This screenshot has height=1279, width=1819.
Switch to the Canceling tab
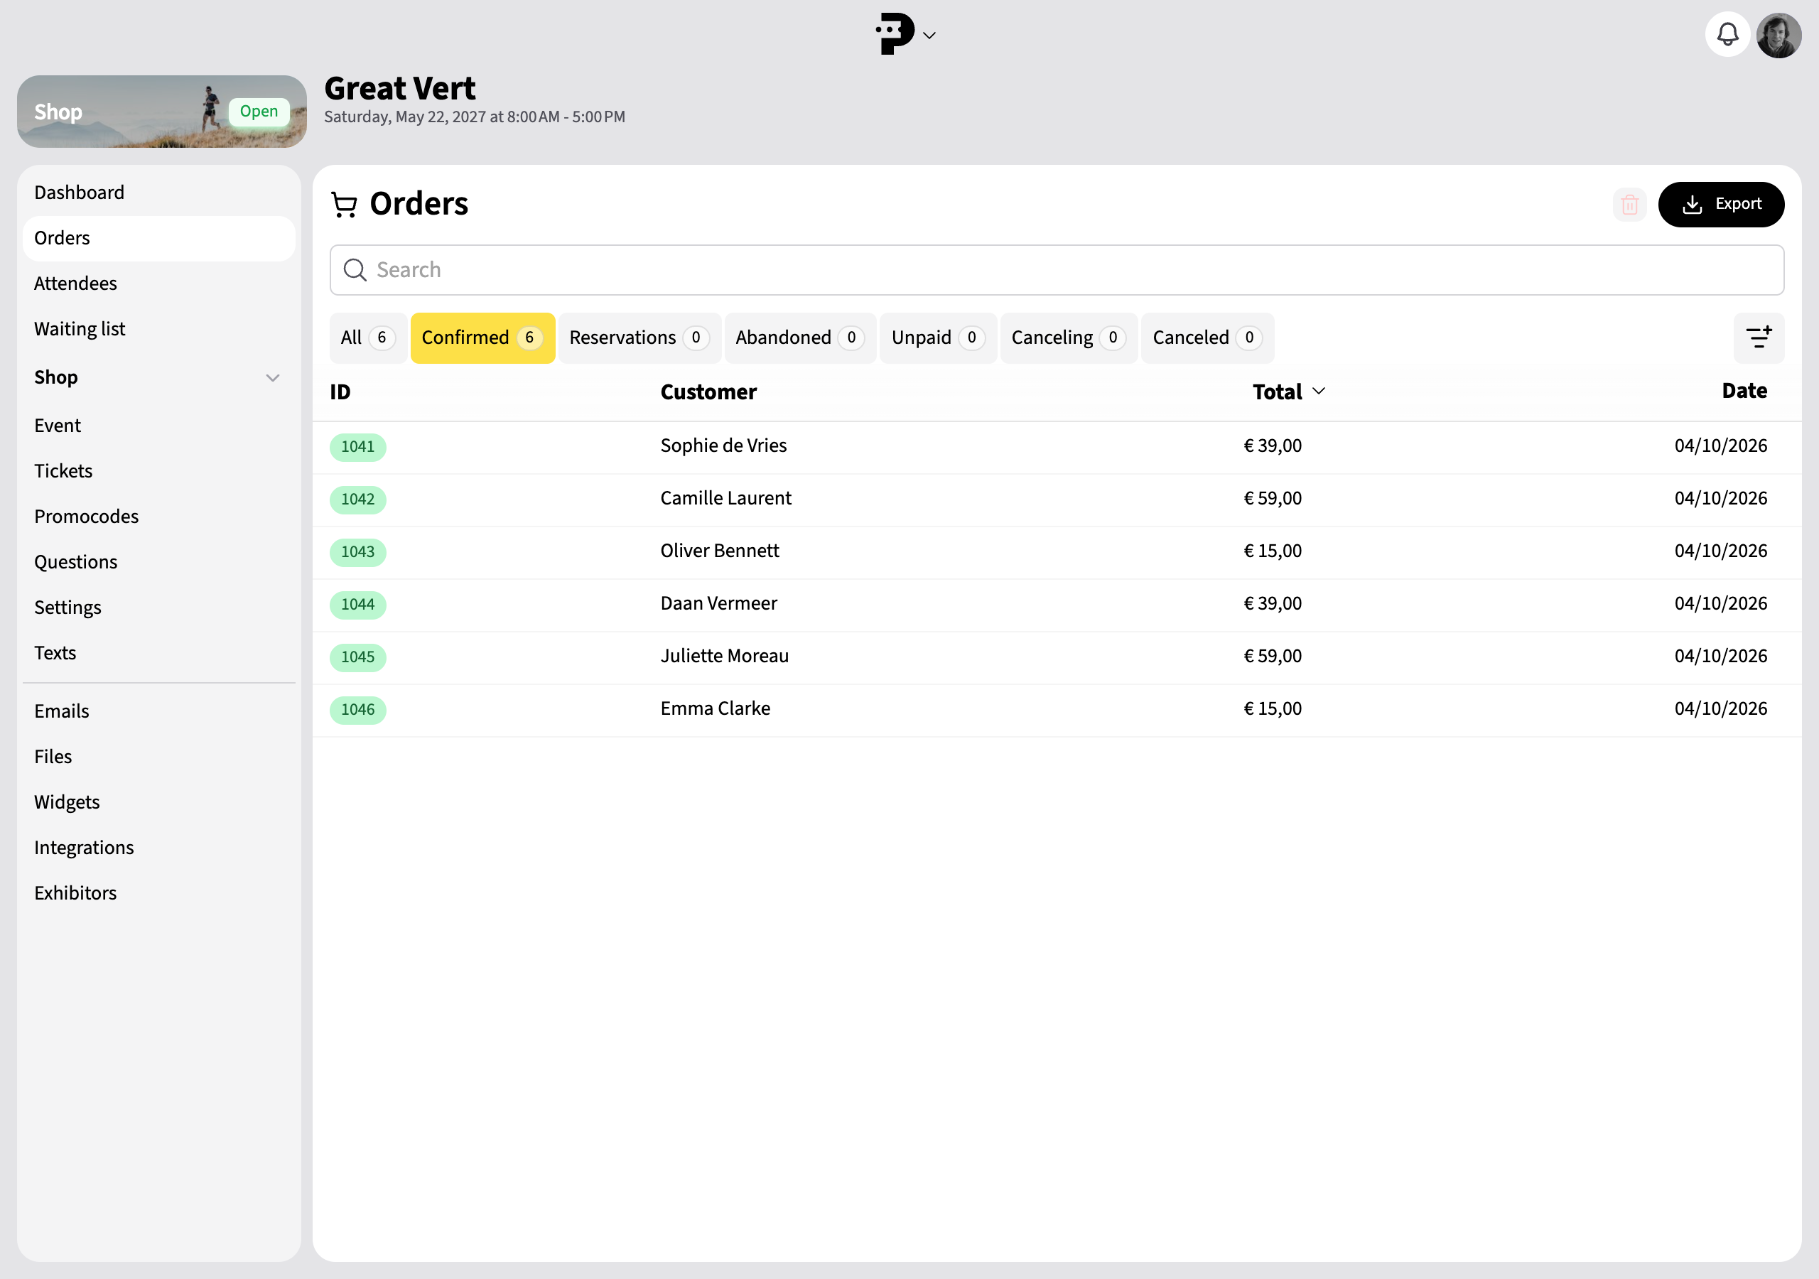click(x=1069, y=338)
